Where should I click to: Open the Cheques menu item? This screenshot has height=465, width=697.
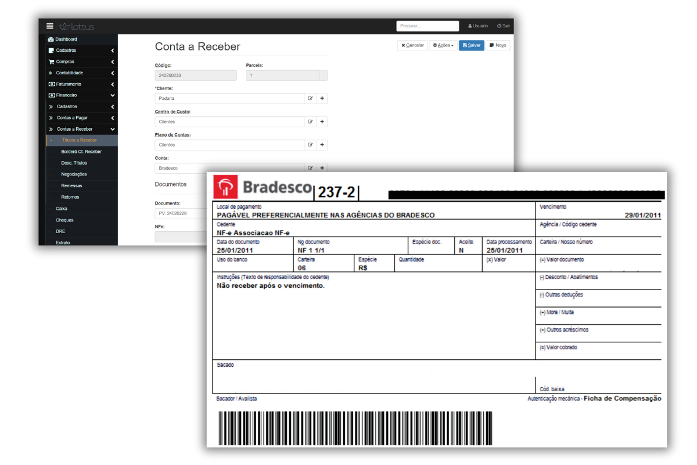tap(81, 220)
